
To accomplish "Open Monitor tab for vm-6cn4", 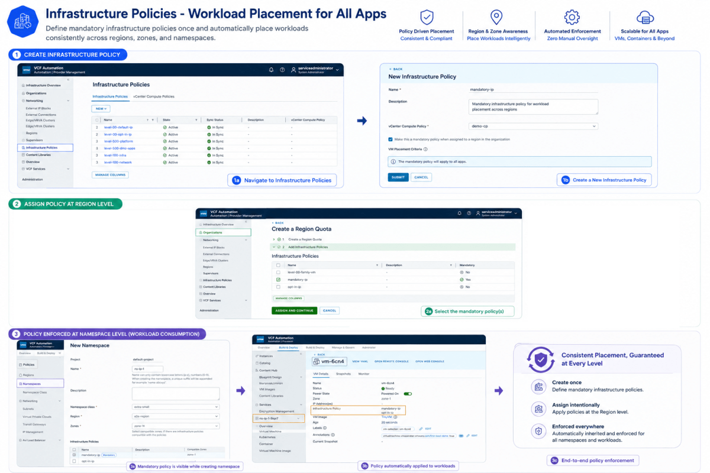I will [364, 374].
